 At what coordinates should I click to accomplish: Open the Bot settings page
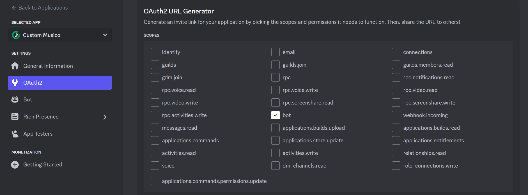click(28, 99)
